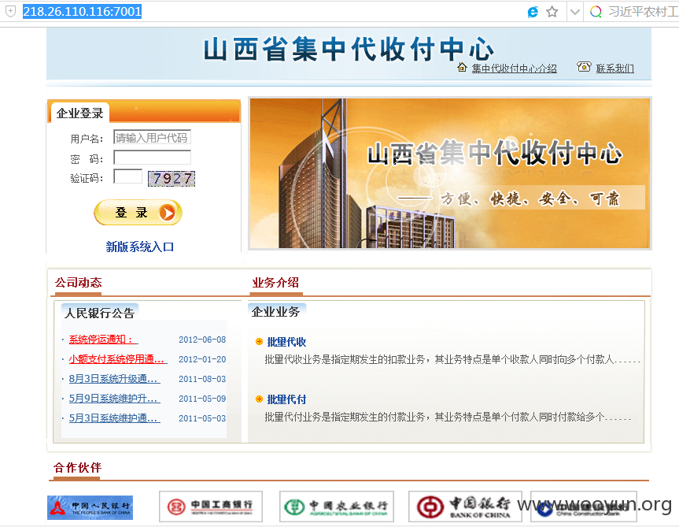Screen dimensions: 679x527
Task: Click the search box with 习近平 text
Action: [643, 12]
